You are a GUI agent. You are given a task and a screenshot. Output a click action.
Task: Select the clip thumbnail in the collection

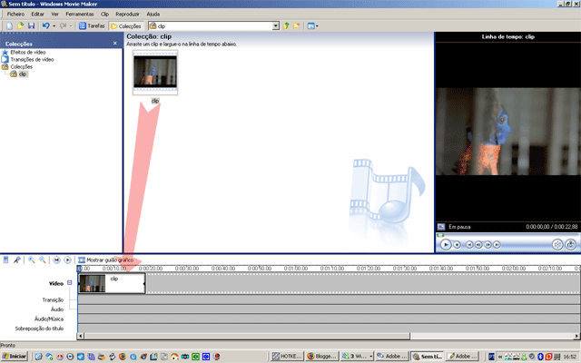(x=155, y=73)
